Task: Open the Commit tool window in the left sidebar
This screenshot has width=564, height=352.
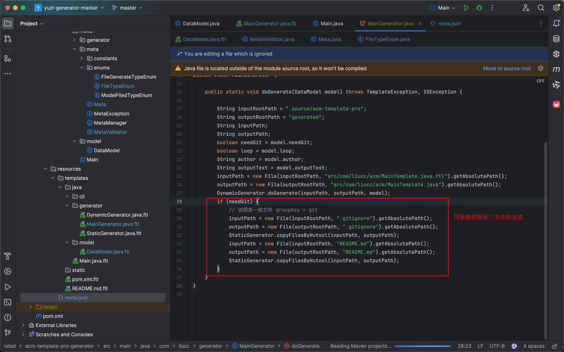Action: coord(8,39)
